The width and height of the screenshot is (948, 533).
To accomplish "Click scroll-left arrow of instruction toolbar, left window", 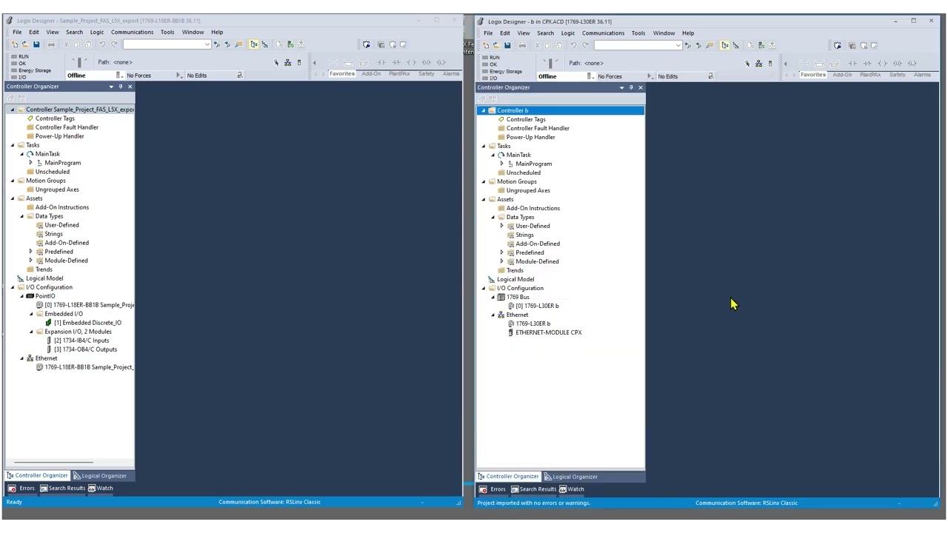I will pyautogui.click(x=314, y=62).
